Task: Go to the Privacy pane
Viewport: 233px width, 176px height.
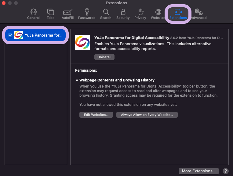Action: coord(140,14)
